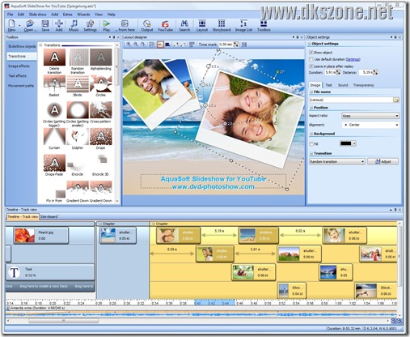
Task: Select the Cross pattern transition icon
Action: (x=101, y=110)
